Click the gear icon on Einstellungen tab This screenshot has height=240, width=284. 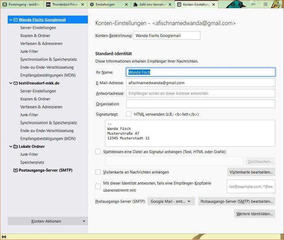click(x=93, y=4)
